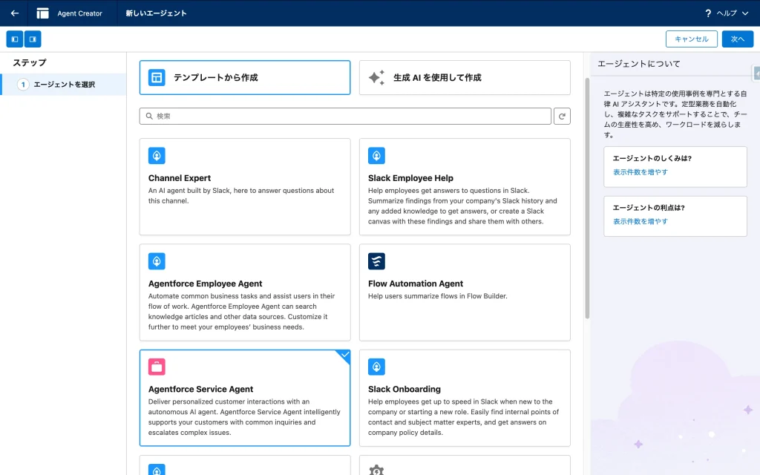760x475 pixels.
Task: Select the テンプレートから作成 tab
Action: pyautogui.click(x=245, y=78)
